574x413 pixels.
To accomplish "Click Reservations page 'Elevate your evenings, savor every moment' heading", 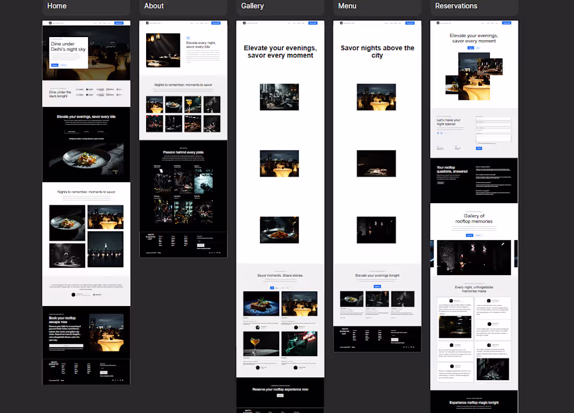I will pos(474,39).
